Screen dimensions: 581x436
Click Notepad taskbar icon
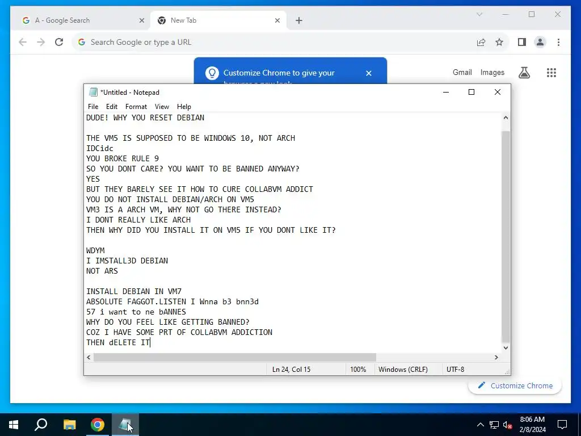click(x=125, y=425)
